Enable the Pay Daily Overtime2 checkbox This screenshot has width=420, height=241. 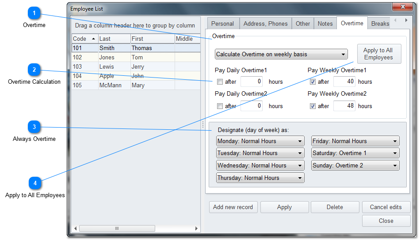tap(220, 106)
